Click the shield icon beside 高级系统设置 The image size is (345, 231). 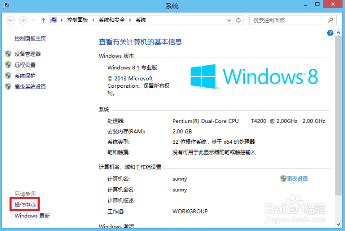pyautogui.click(x=8, y=87)
